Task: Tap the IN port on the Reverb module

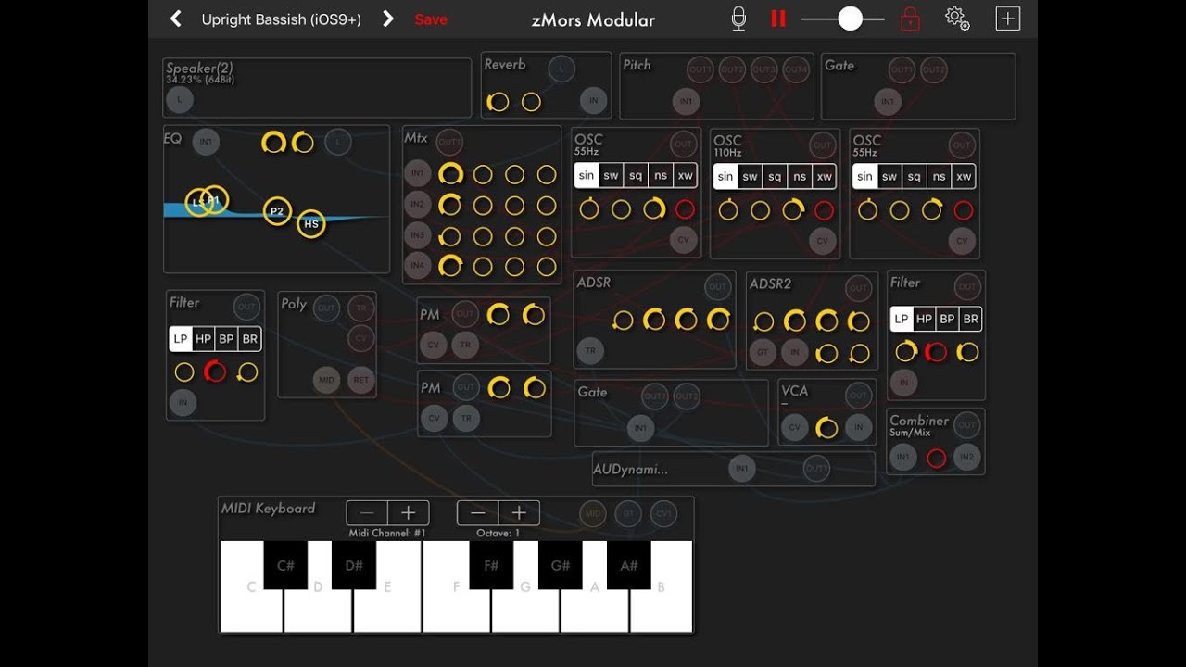Action: tap(594, 100)
